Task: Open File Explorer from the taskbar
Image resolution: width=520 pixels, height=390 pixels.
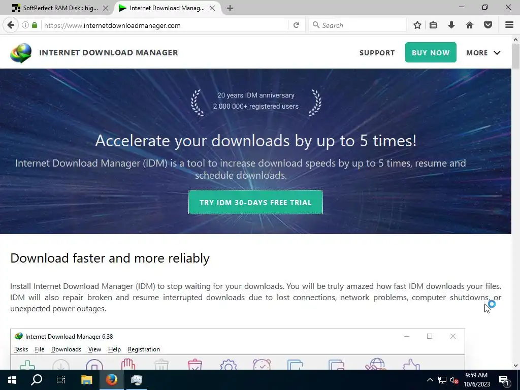Action: 86,380
